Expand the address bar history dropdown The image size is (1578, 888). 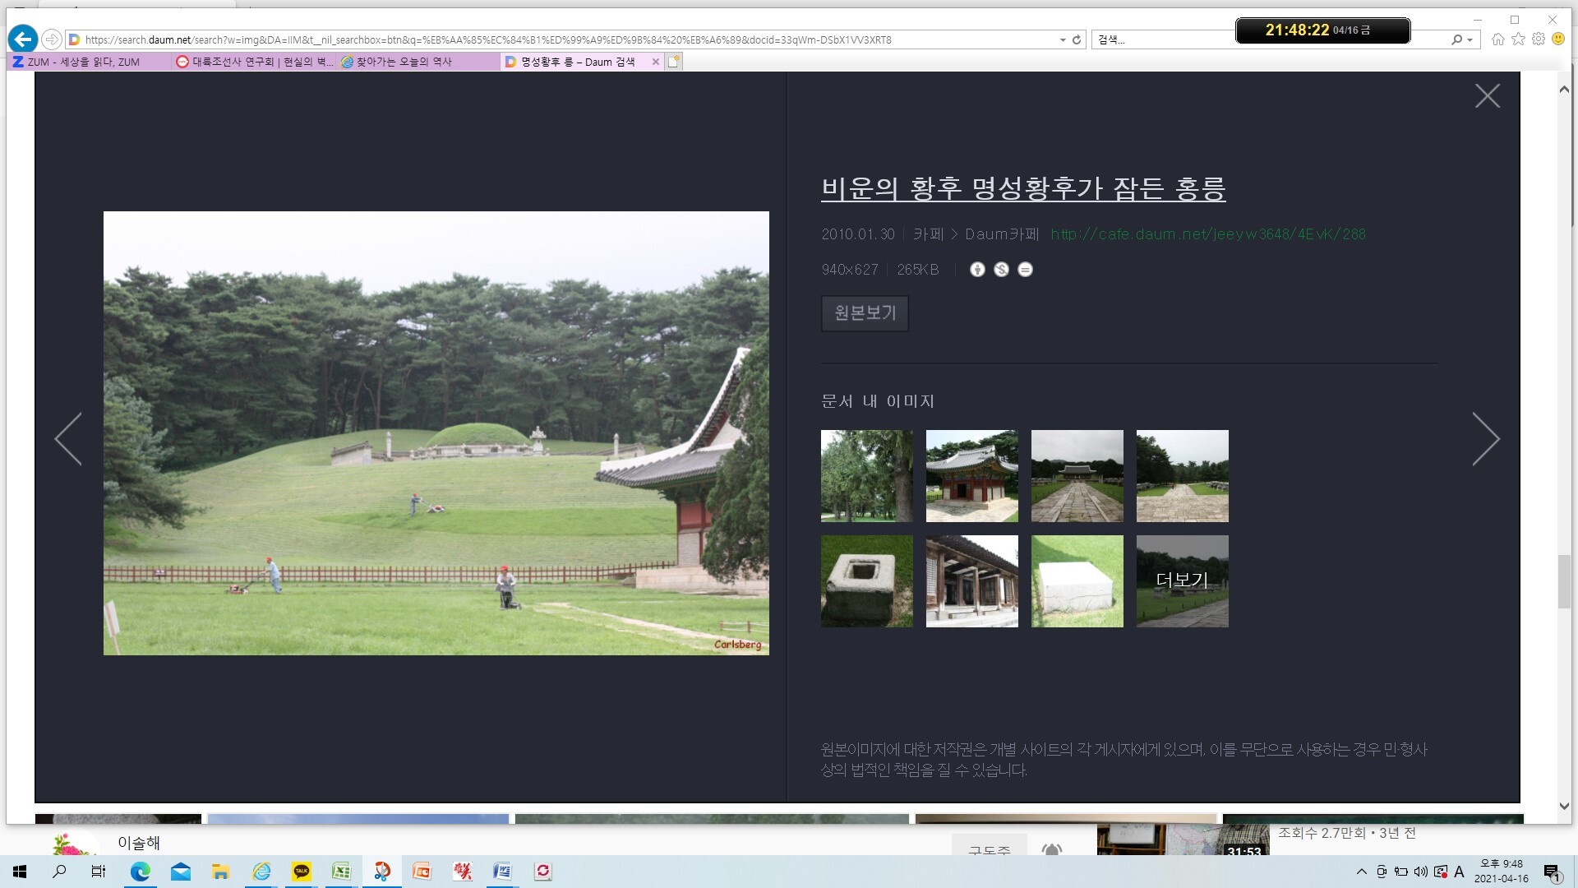pyautogui.click(x=1063, y=39)
